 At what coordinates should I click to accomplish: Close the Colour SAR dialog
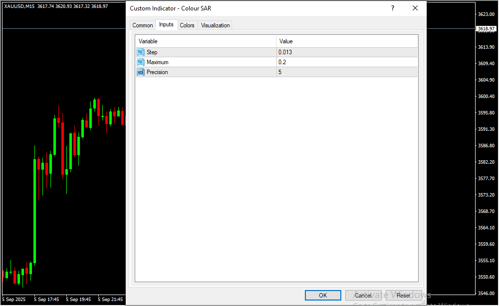(415, 8)
